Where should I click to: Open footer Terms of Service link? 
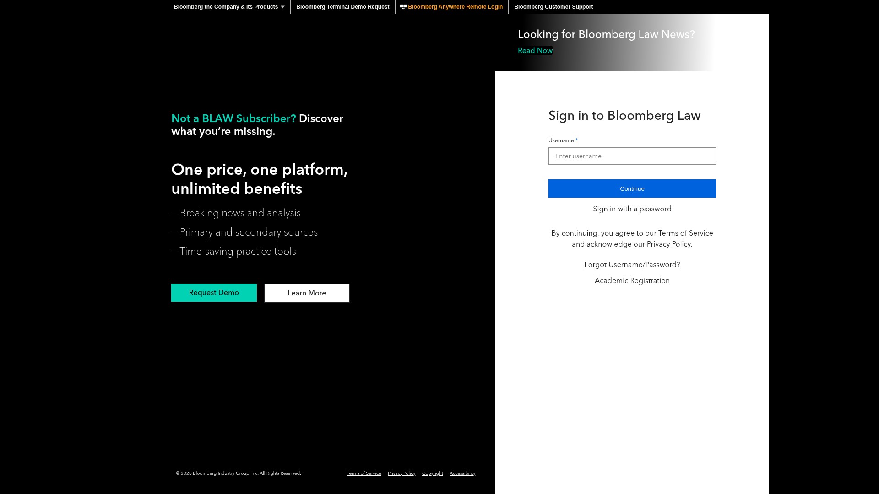tap(364, 473)
